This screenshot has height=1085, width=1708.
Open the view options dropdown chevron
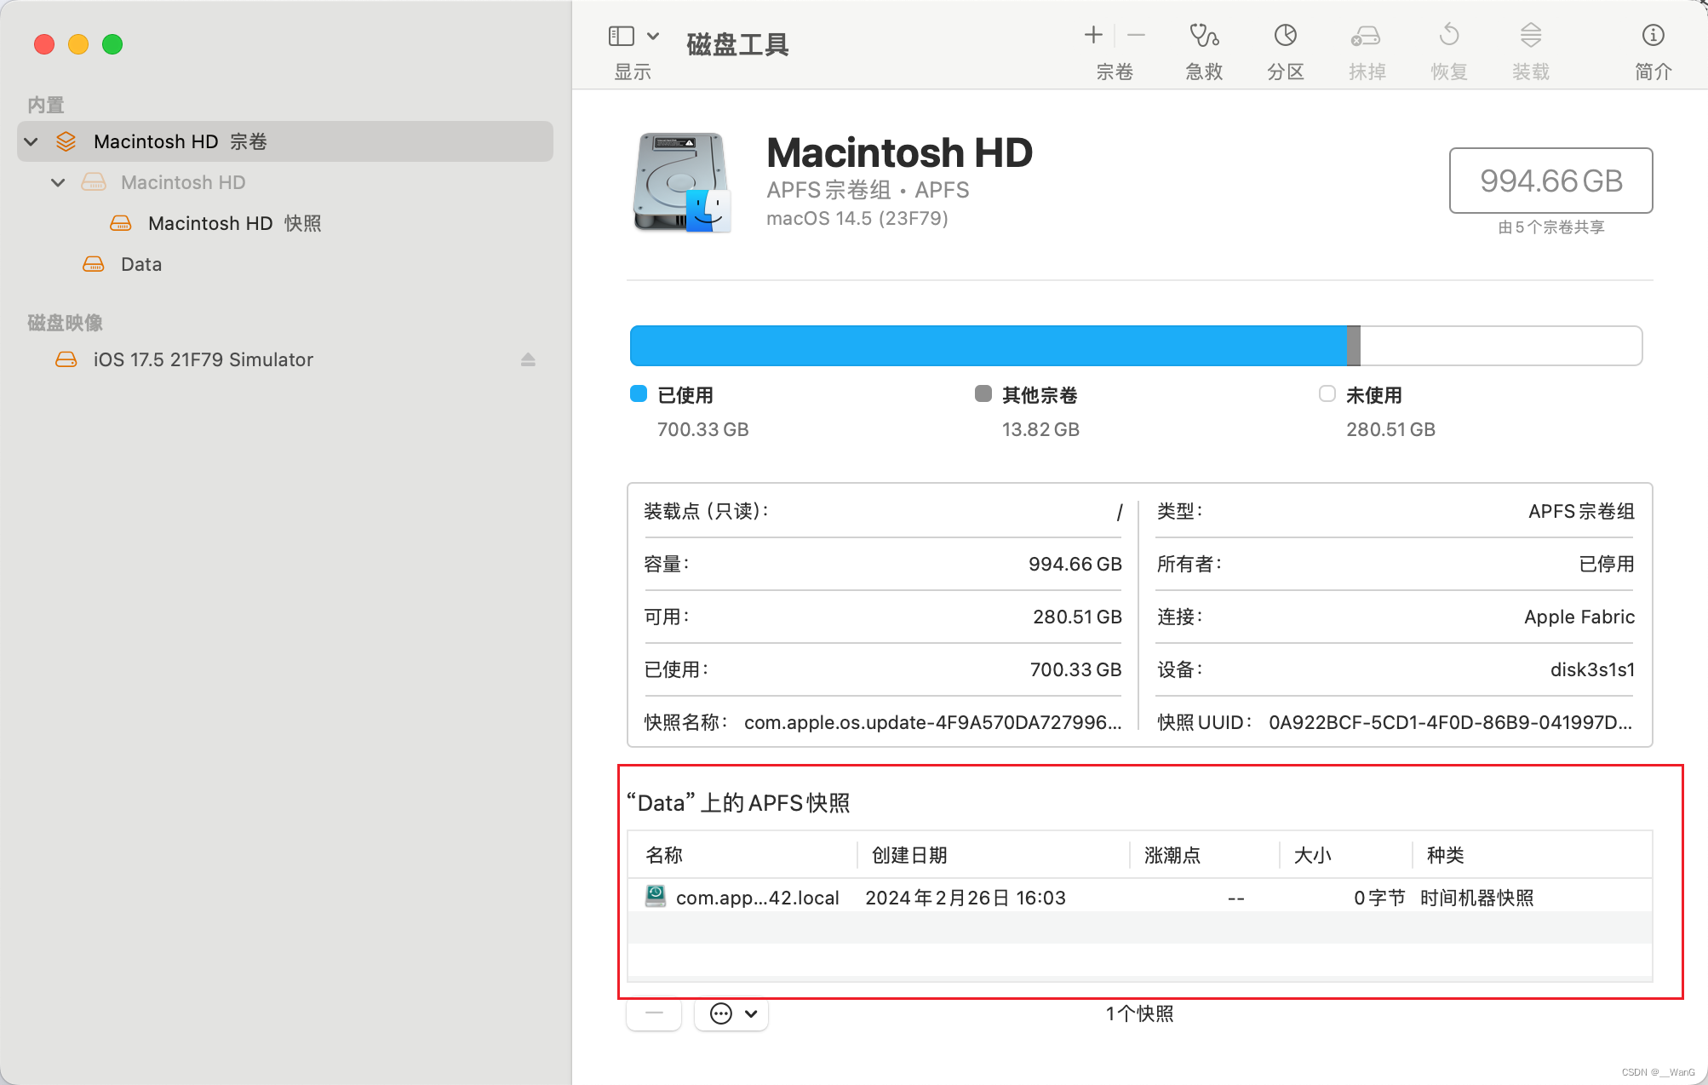(x=653, y=37)
